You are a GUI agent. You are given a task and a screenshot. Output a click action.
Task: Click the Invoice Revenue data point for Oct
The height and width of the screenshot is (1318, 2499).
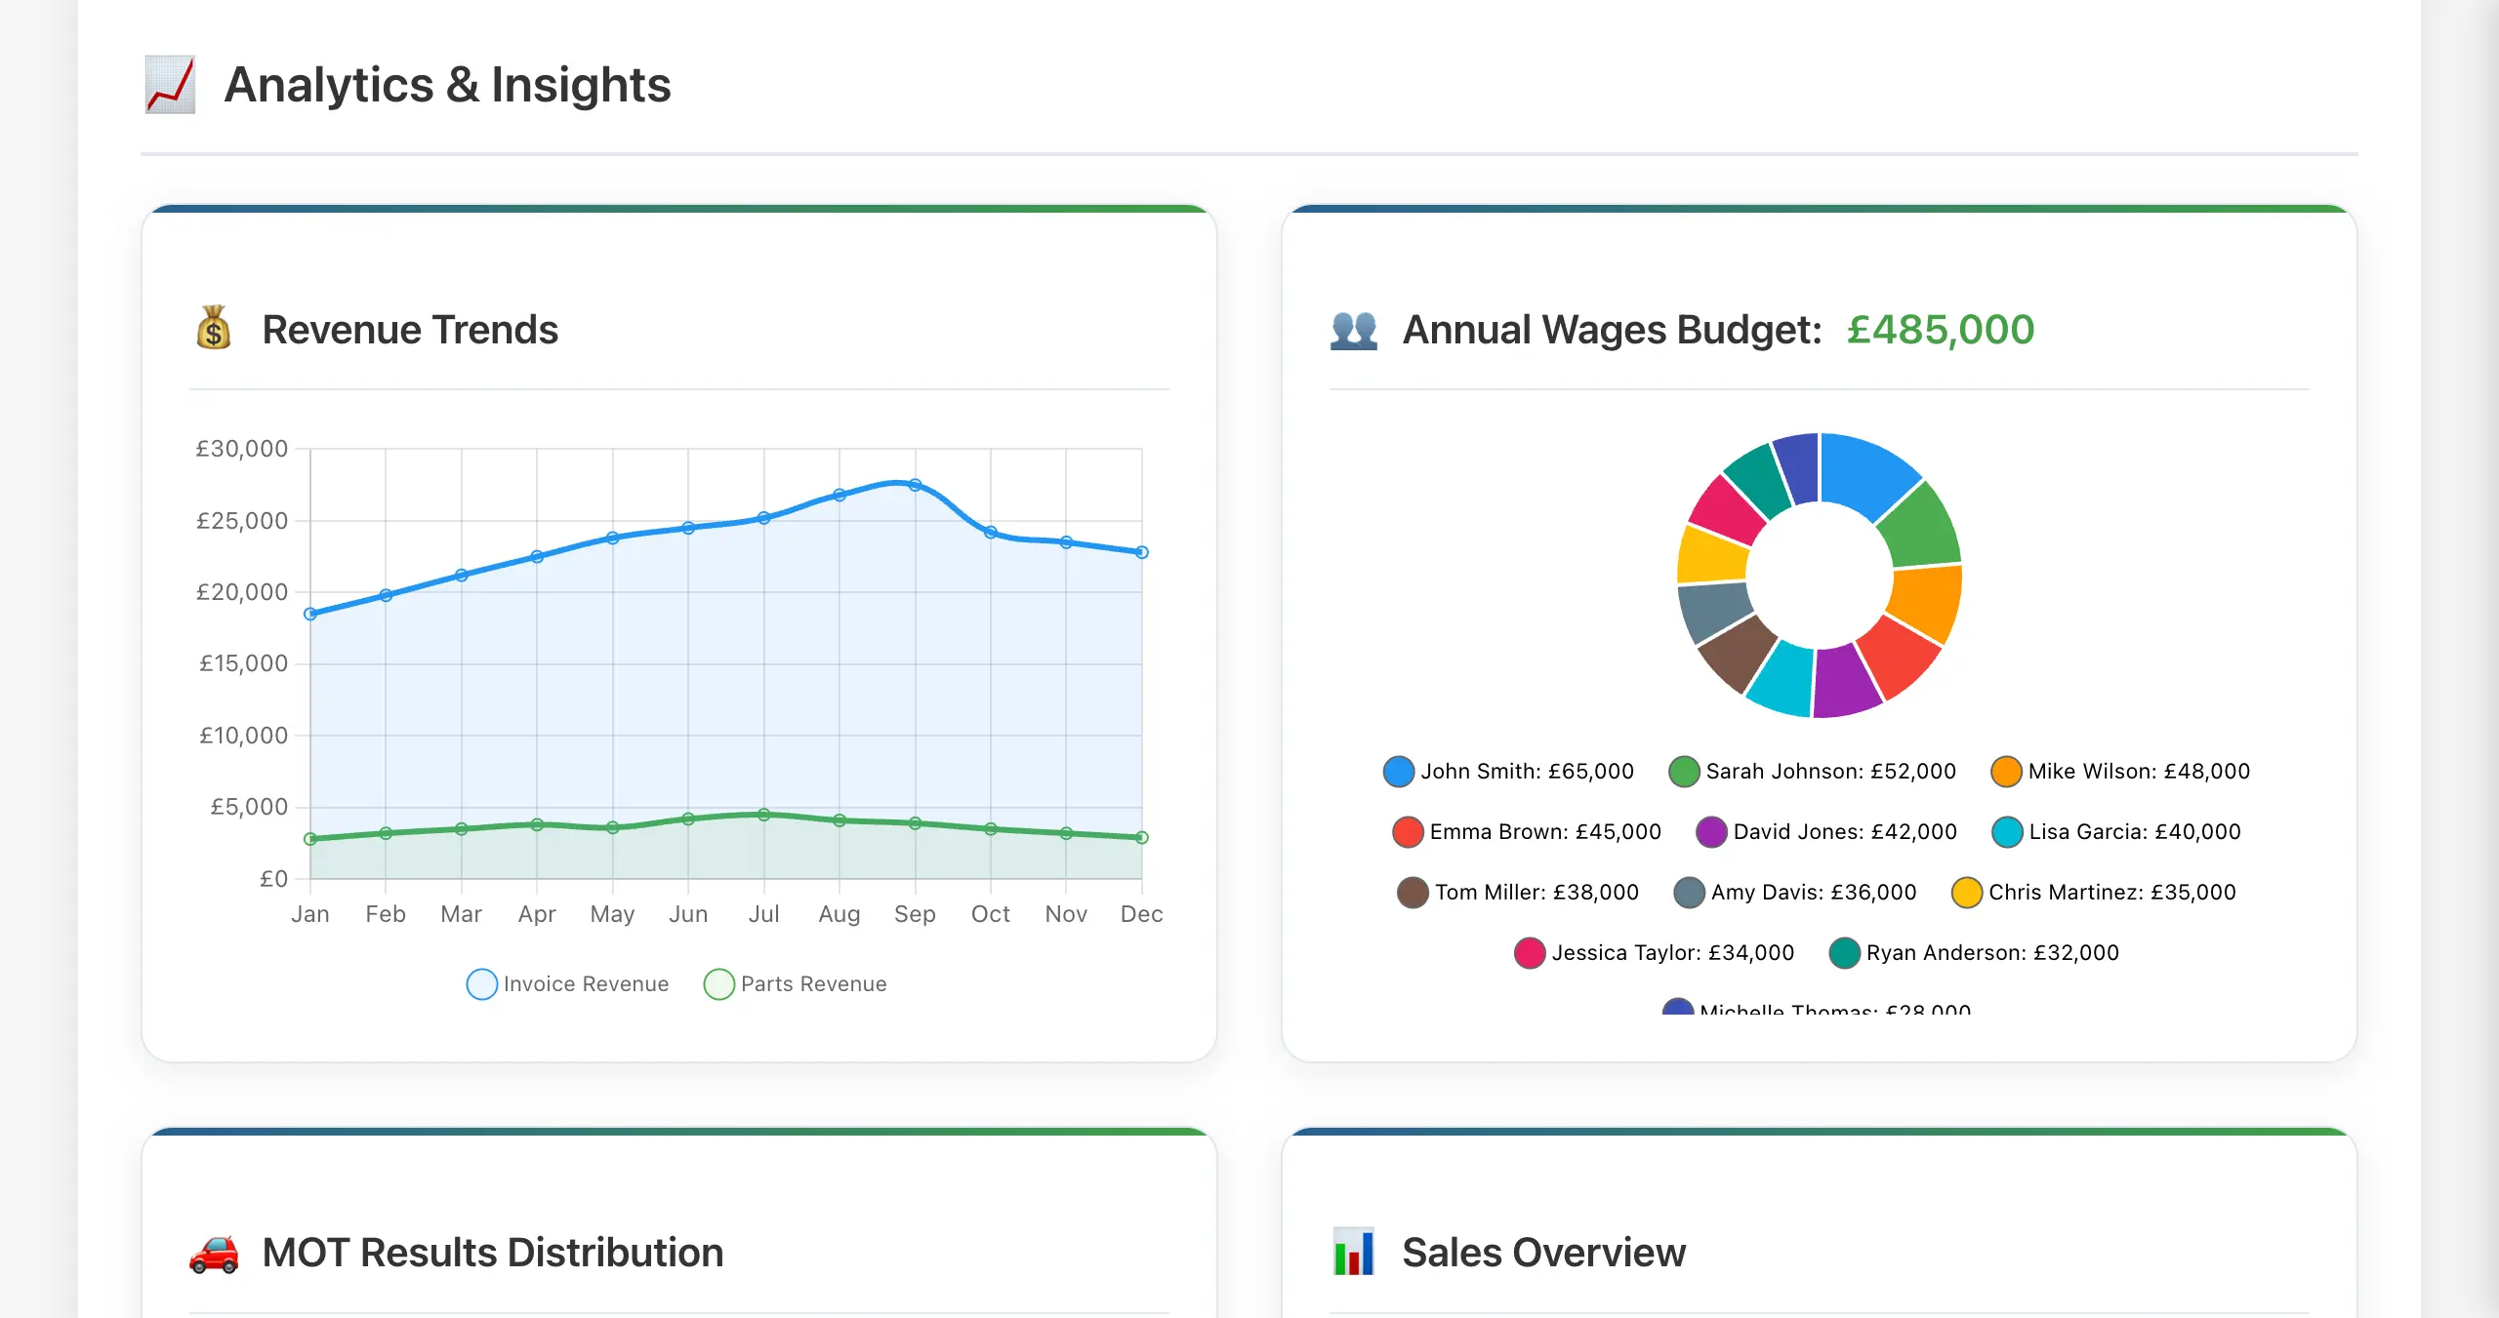(x=991, y=533)
